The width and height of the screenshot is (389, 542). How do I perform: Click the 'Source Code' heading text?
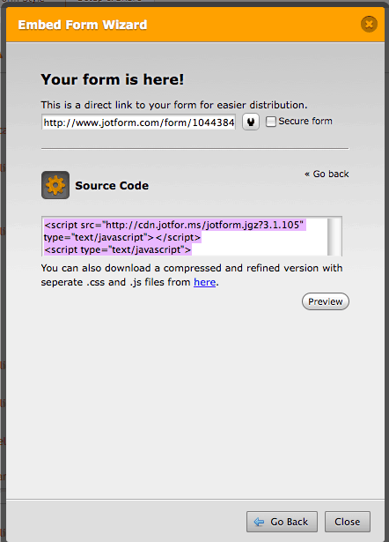[112, 186]
